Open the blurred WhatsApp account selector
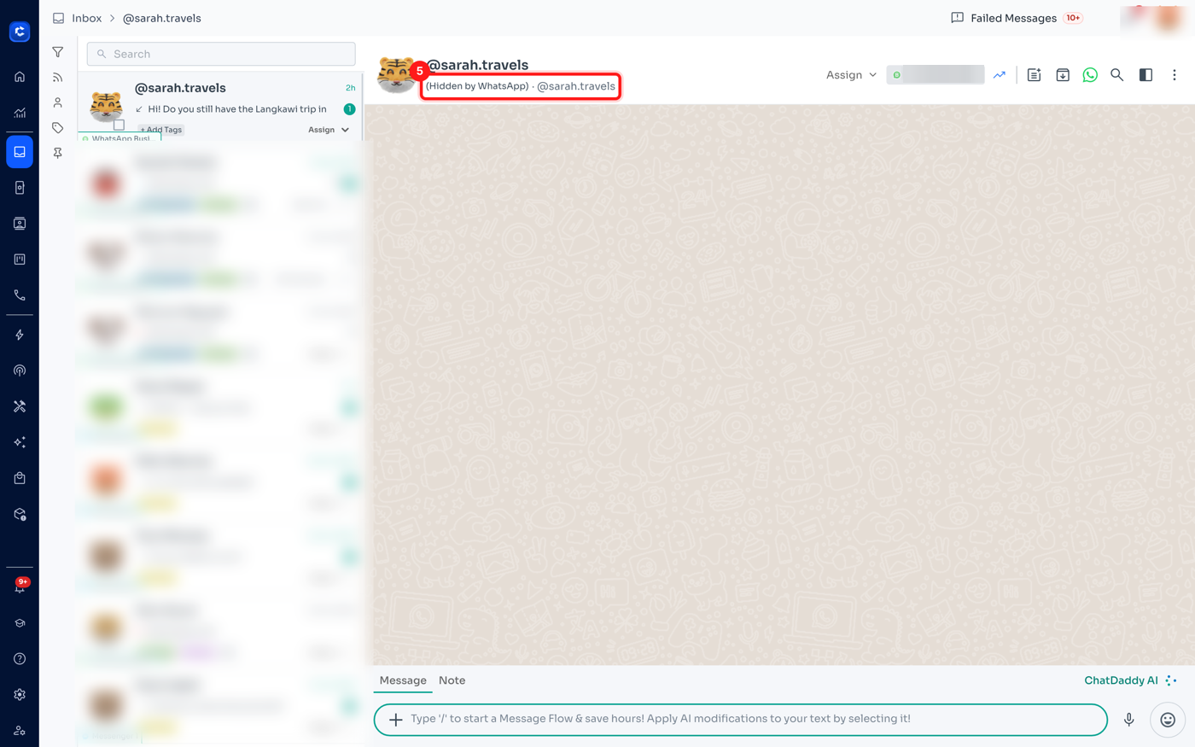 point(936,75)
